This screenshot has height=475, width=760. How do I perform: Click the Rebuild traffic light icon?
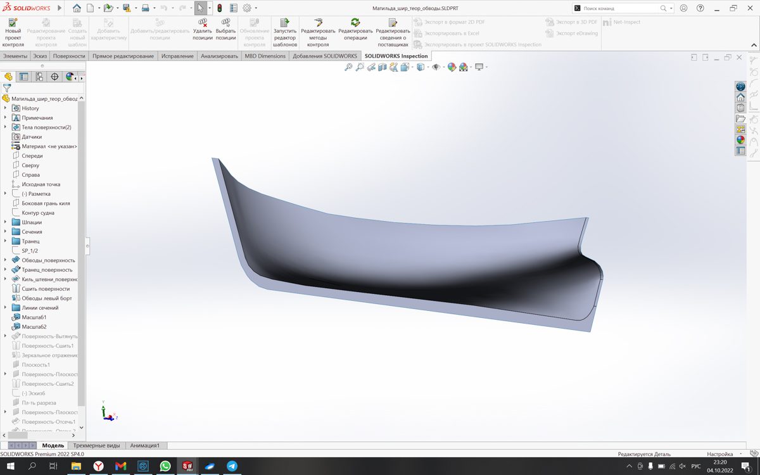pyautogui.click(x=219, y=8)
